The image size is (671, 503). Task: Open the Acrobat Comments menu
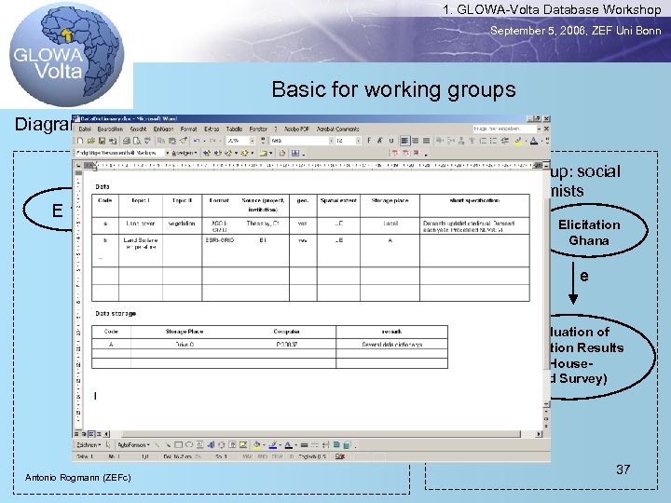pos(337,129)
